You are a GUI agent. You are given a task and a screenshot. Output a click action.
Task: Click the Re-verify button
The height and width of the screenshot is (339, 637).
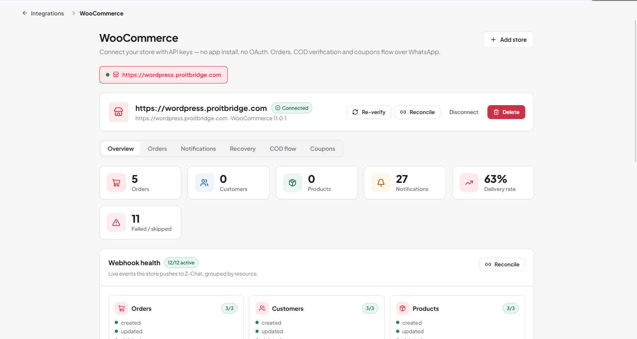[369, 112]
